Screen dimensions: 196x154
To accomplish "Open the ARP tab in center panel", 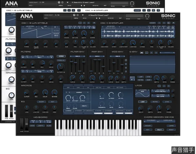I will coord(68,88).
